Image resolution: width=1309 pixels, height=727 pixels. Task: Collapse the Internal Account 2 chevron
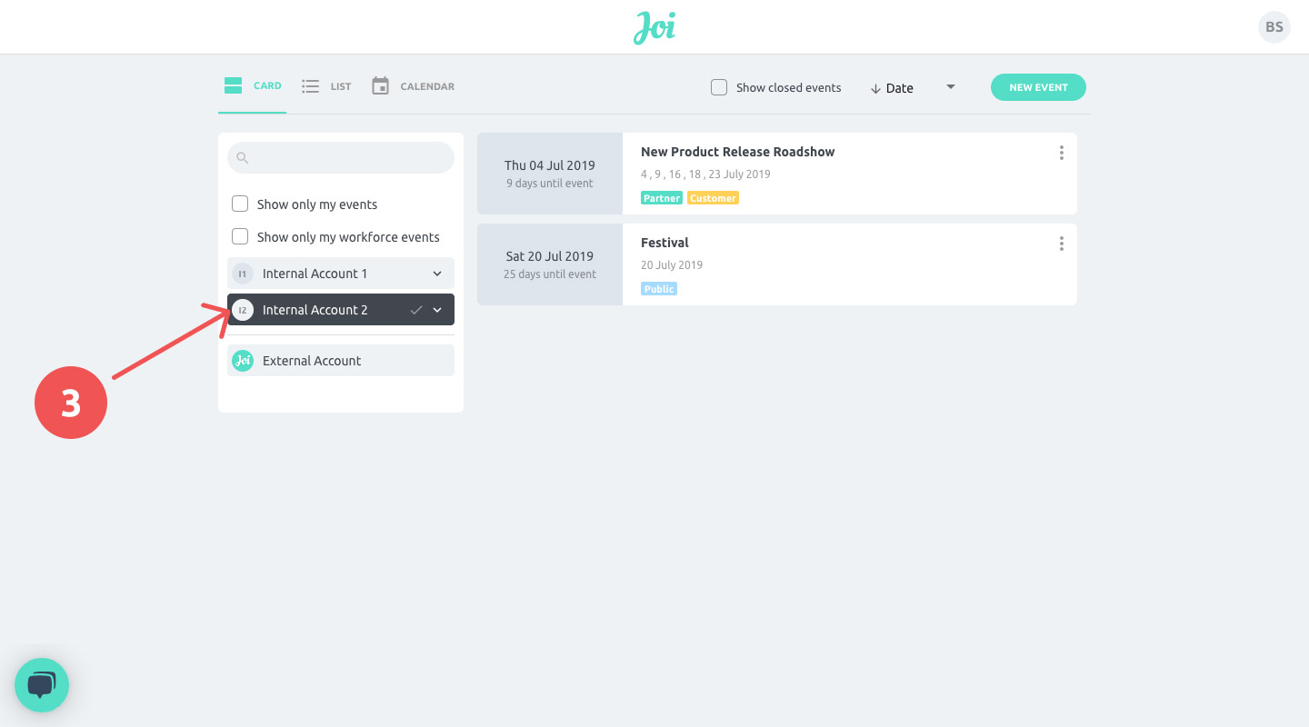coord(437,309)
